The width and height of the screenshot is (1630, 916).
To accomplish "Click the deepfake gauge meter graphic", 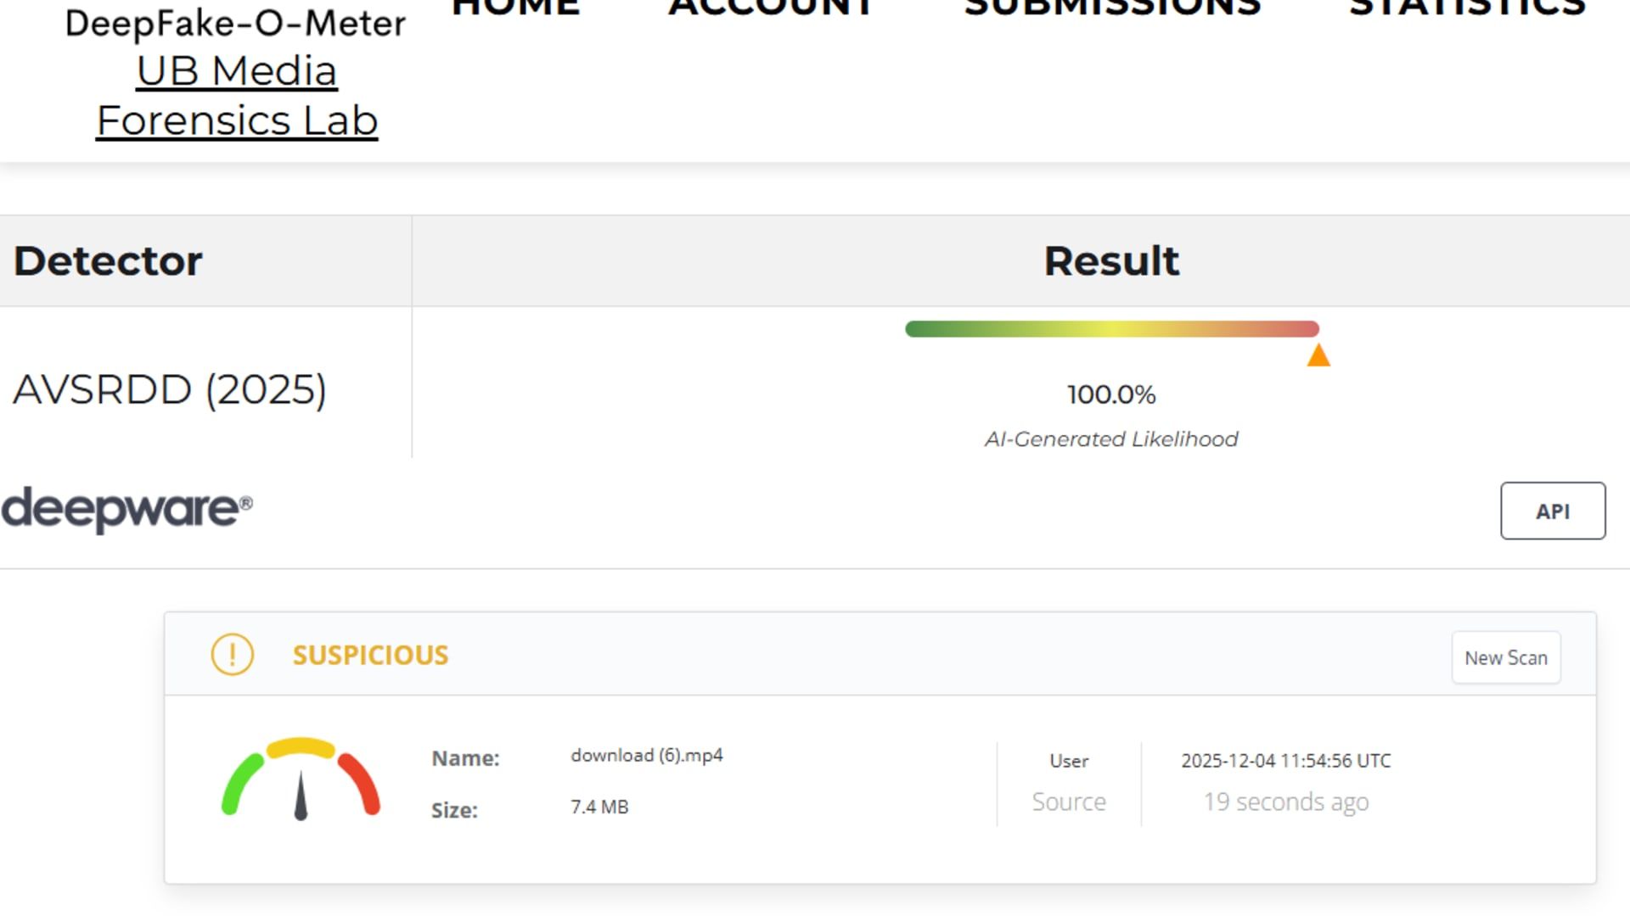I will pyautogui.click(x=301, y=779).
